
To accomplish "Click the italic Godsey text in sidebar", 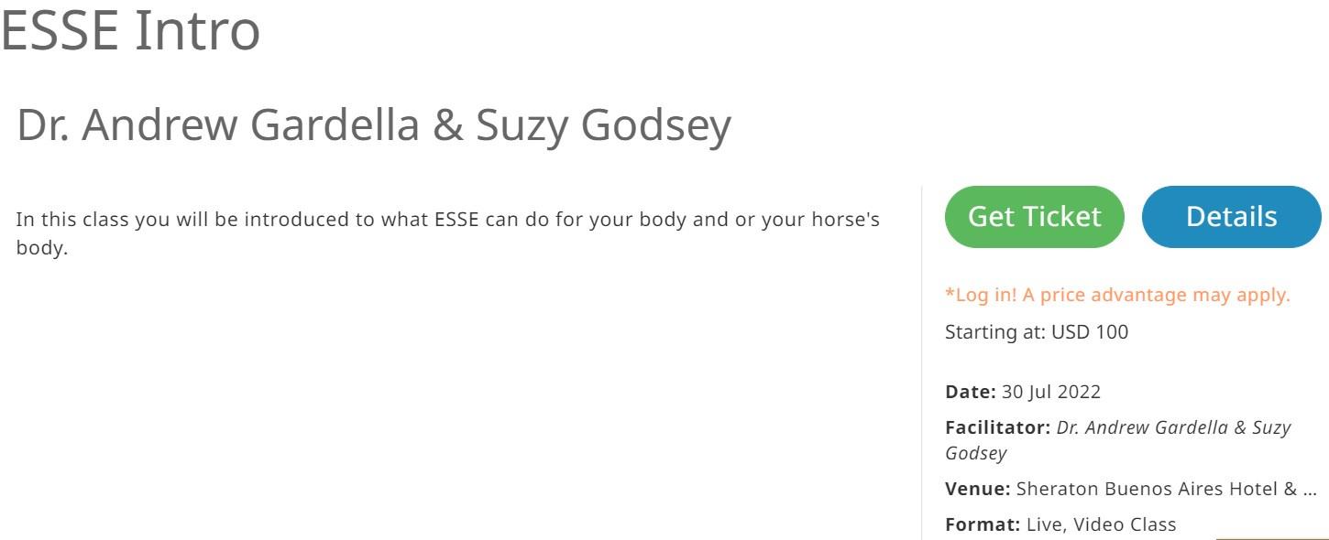I will (x=975, y=453).
